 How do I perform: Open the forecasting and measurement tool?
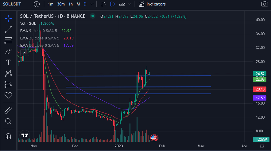pos(8,84)
